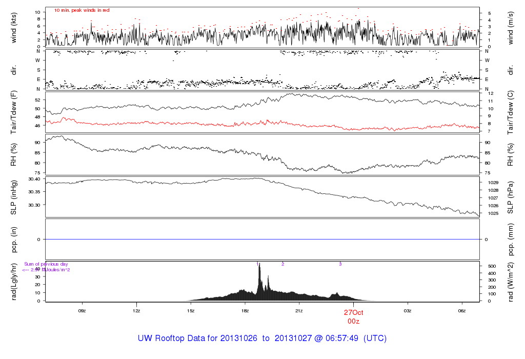
Task: Click the '30.40' pressure tick value
Action: pos(34,179)
